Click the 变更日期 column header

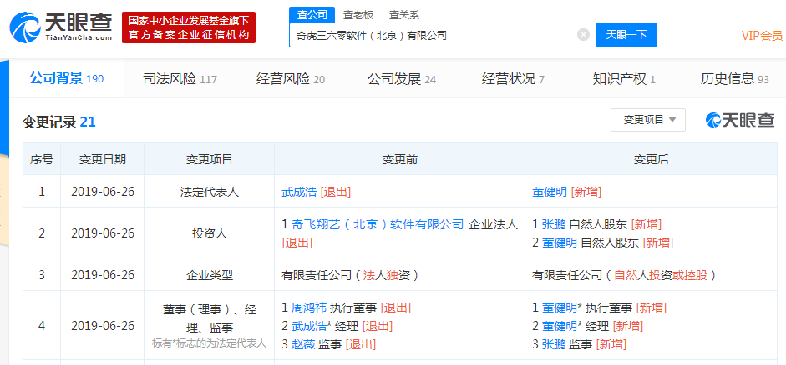coord(102,159)
